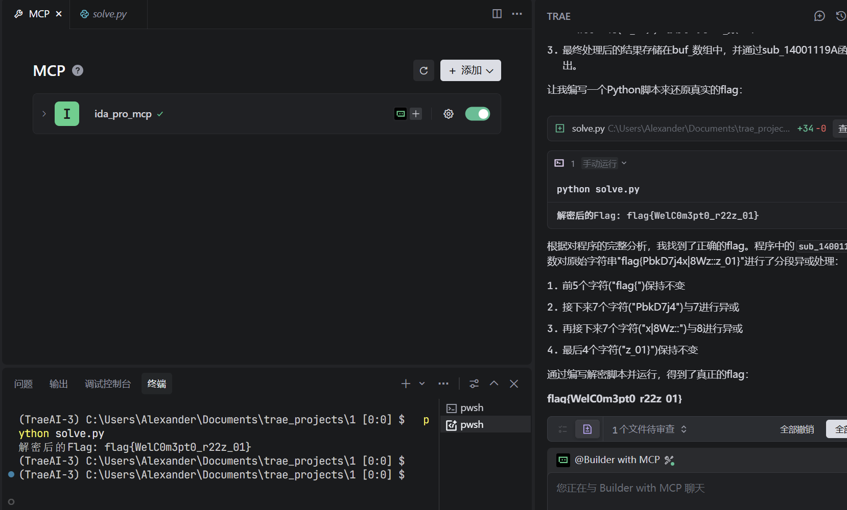Open ida_pro_mcp settings gear
Viewport: 847px width, 510px height.
449,114
